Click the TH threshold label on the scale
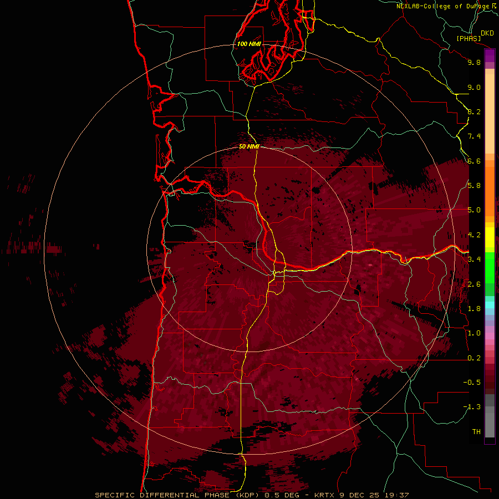The height and width of the screenshot is (499, 499). 476,431
